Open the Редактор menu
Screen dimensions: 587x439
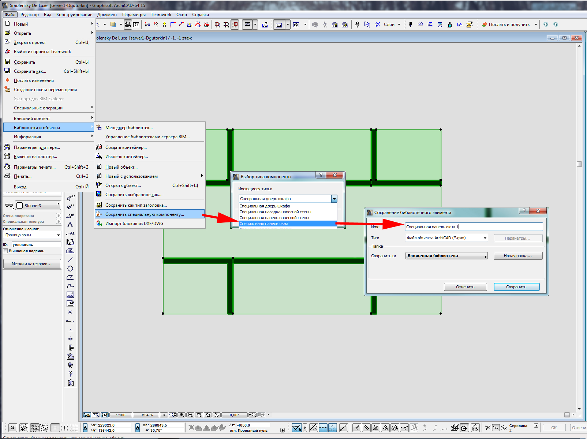(30, 15)
